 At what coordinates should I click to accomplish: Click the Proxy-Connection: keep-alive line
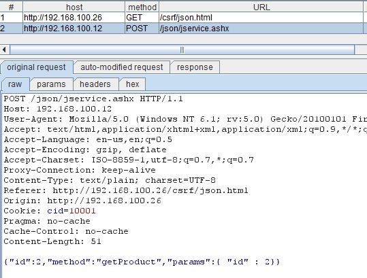point(80,170)
